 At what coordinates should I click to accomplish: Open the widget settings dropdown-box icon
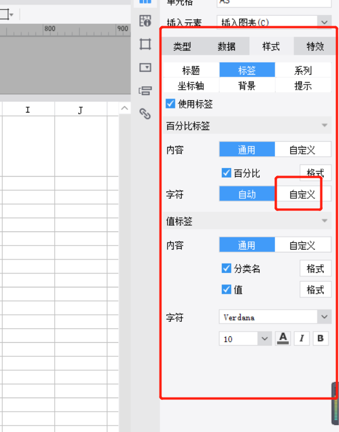pos(145,67)
